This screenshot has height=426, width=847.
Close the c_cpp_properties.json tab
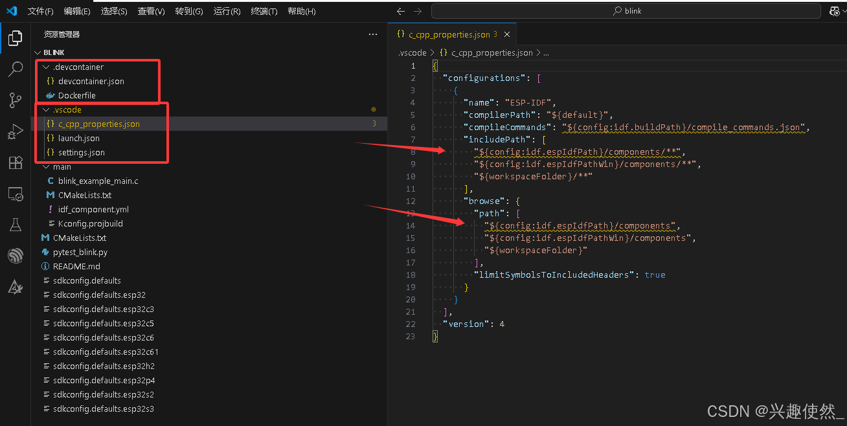point(506,34)
